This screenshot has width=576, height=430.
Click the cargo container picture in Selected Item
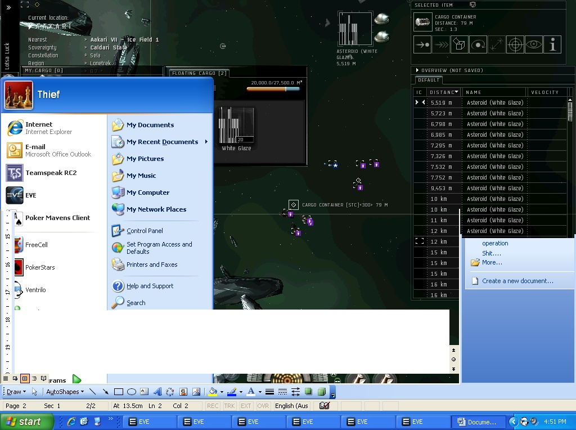pyautogui.click(x=422, y=22)
